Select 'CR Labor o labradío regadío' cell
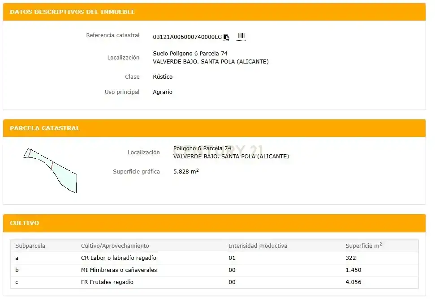Image resolution: width=435 pixels, height=301 pixels. pos(119,258)
